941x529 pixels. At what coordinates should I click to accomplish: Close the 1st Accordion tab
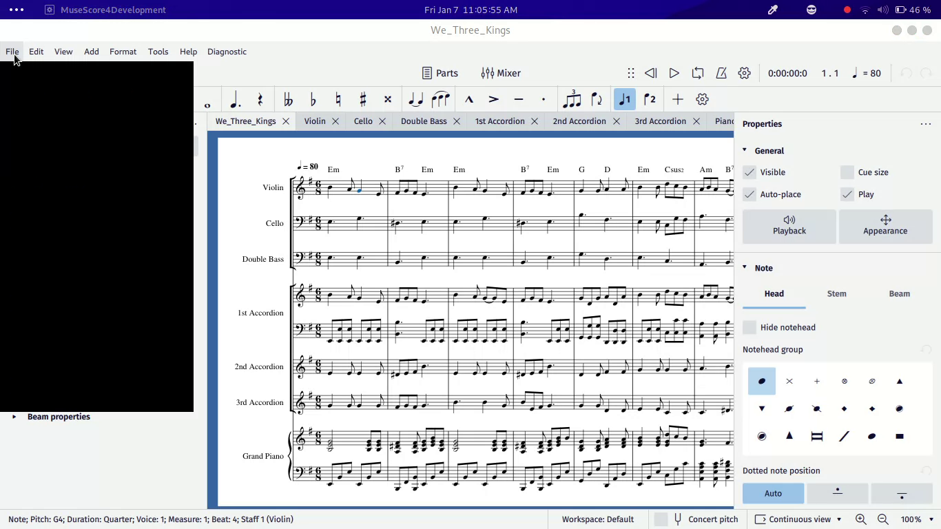[535, 121]
